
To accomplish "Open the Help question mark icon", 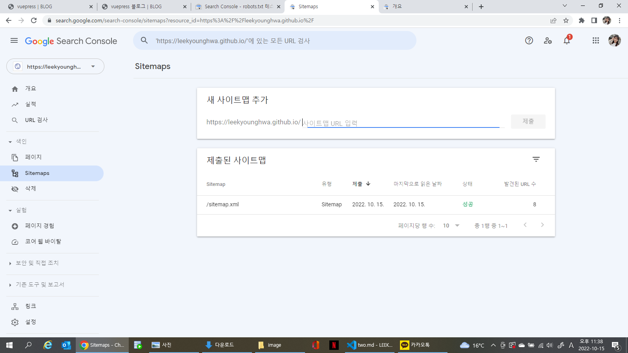I will point(529,40).
